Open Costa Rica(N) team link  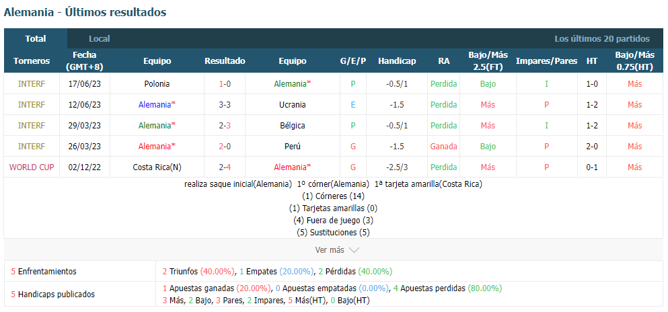coord(157,167)
